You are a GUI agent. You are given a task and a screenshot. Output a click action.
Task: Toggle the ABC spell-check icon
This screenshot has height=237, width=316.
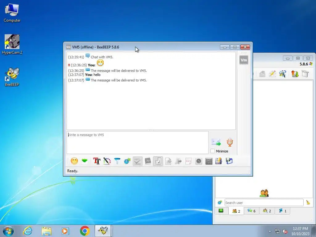pos(137,161)
